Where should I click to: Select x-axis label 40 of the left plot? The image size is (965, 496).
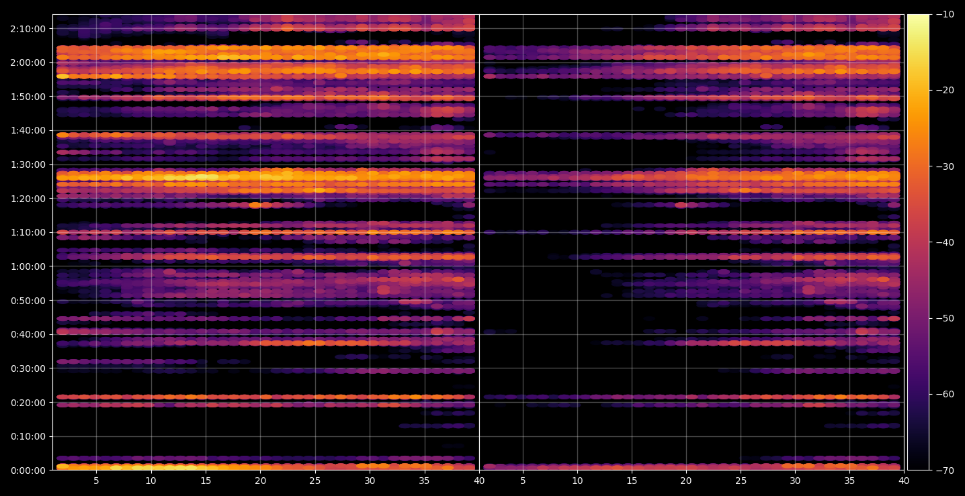point(479,481)
